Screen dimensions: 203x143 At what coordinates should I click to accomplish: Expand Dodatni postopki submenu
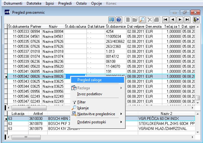91,122
